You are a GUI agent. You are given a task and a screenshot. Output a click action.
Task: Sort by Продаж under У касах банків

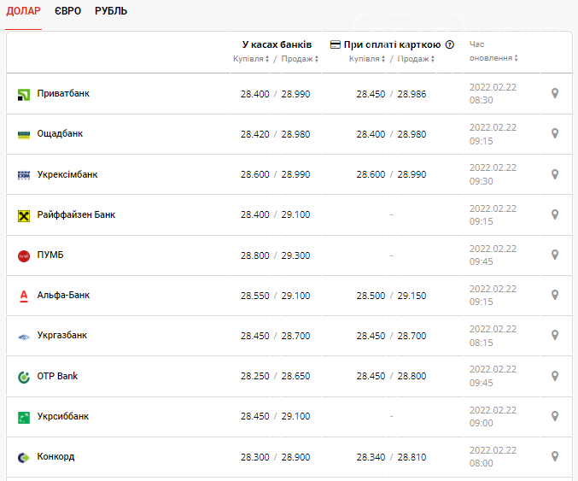pyautogui.click(x=300, y=59)
